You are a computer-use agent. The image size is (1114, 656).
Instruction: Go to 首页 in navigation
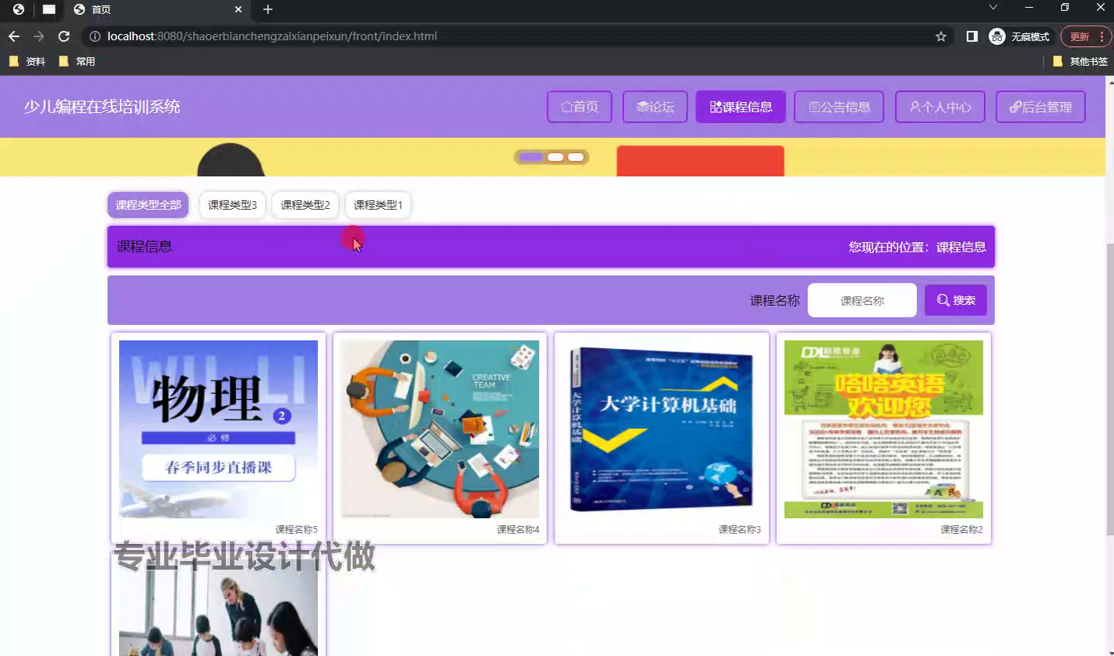coord(579,107)
